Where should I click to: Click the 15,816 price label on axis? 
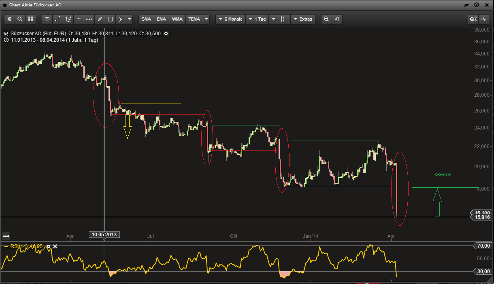[x=482, y=217]
